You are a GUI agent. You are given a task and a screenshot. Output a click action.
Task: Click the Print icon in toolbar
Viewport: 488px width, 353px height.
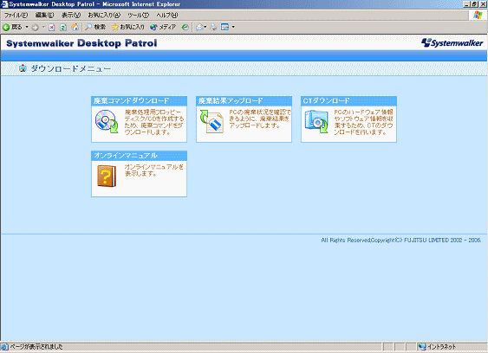click(x=213, y=28)
